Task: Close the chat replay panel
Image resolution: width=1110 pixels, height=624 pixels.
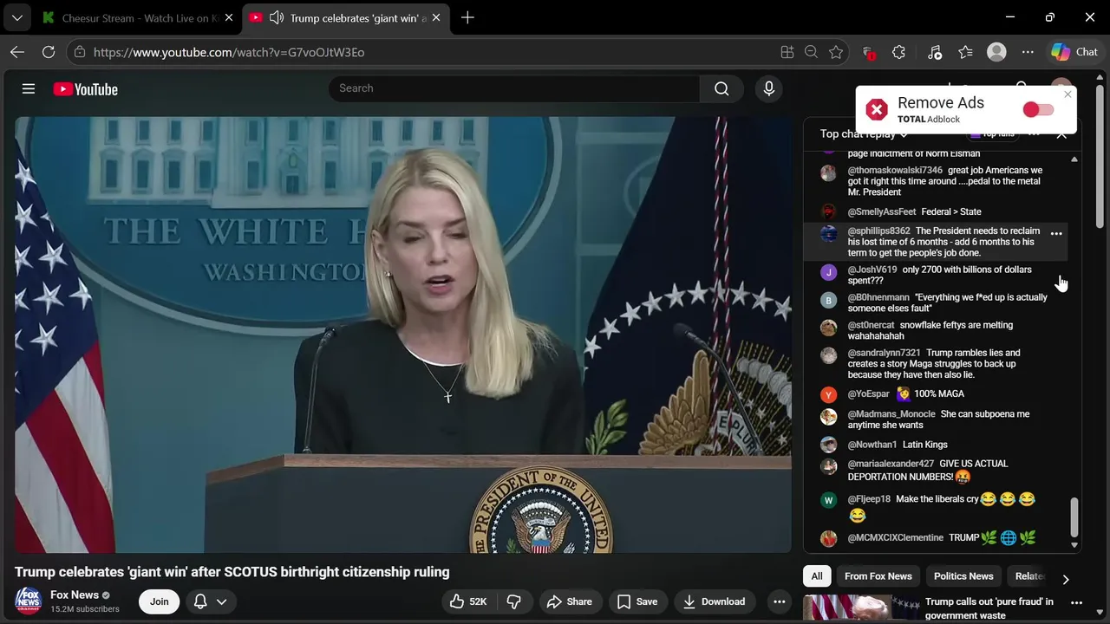Action: pos(1061,134)
